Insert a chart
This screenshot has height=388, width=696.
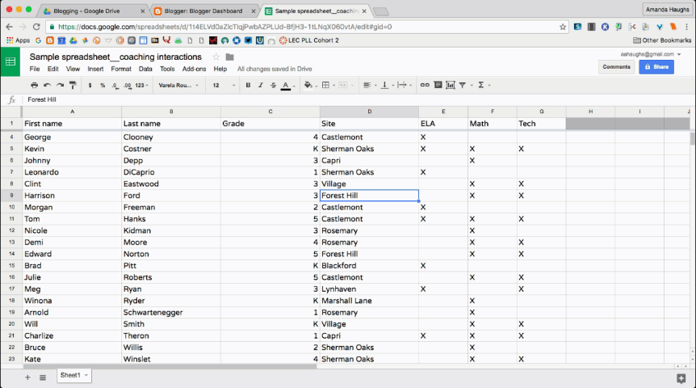[x=450, y=85]
